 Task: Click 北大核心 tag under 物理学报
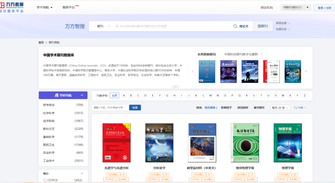294,179
